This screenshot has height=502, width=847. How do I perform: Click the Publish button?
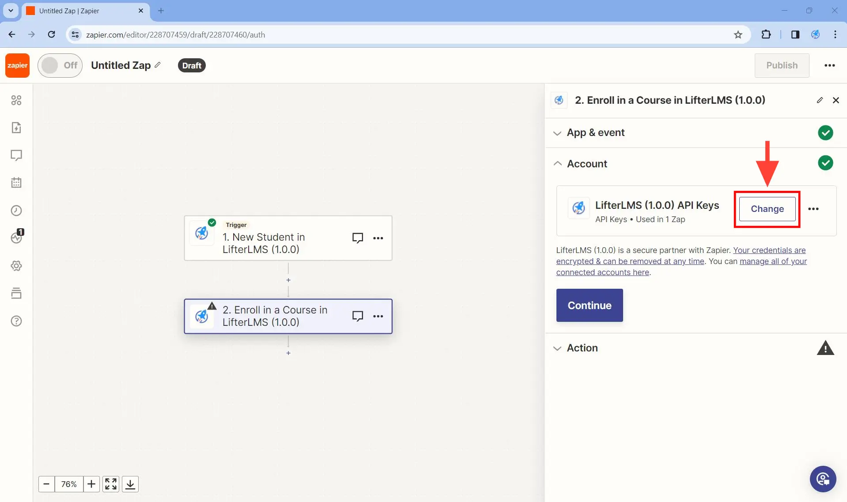click(x=782, y=65)
